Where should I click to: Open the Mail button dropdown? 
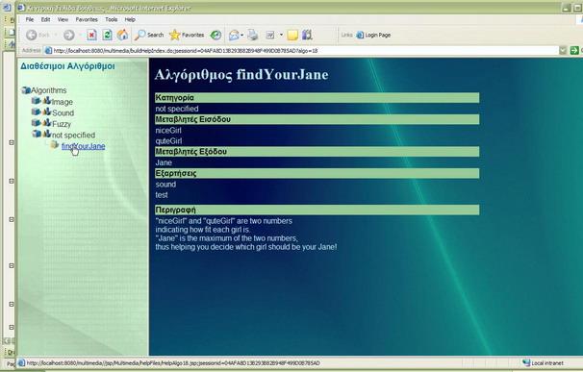[242, 35]
